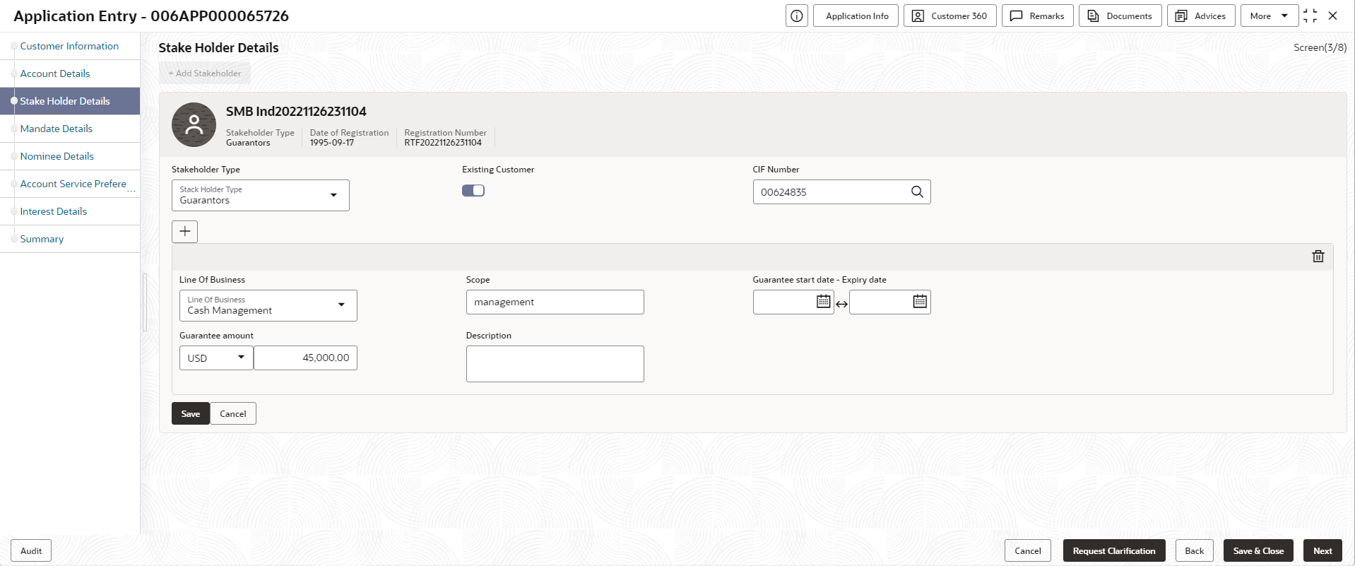Toggle the Existing Customer switch
This screenshot has width=1355, height=566.
[x=473, y=191]
